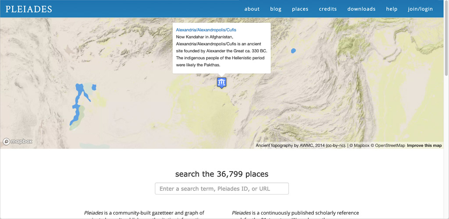View the credits page

328,9
